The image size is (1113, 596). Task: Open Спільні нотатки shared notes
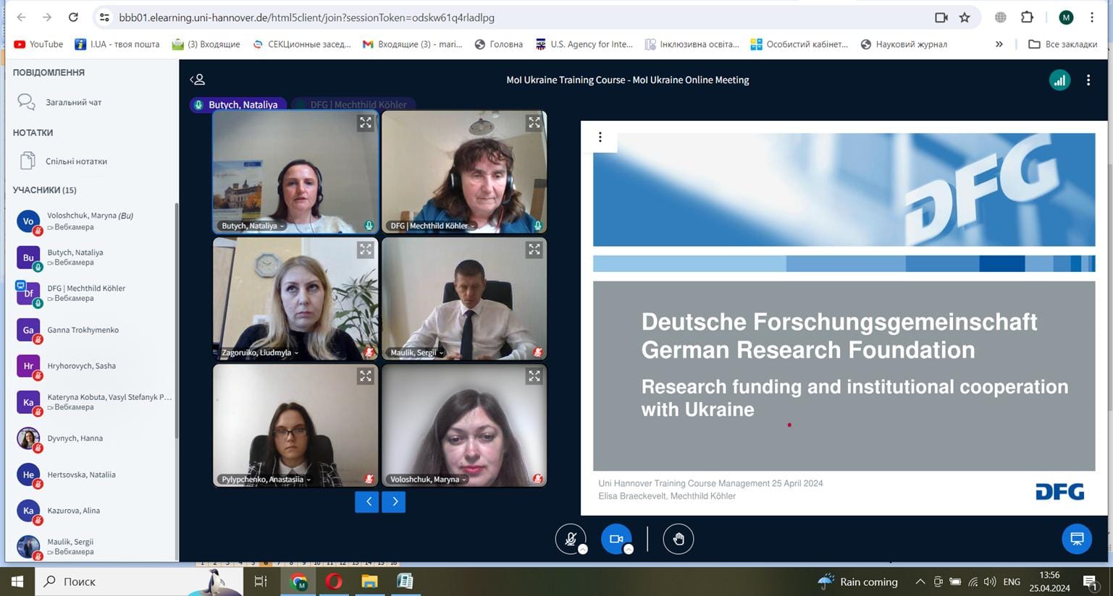pos(76,161)
